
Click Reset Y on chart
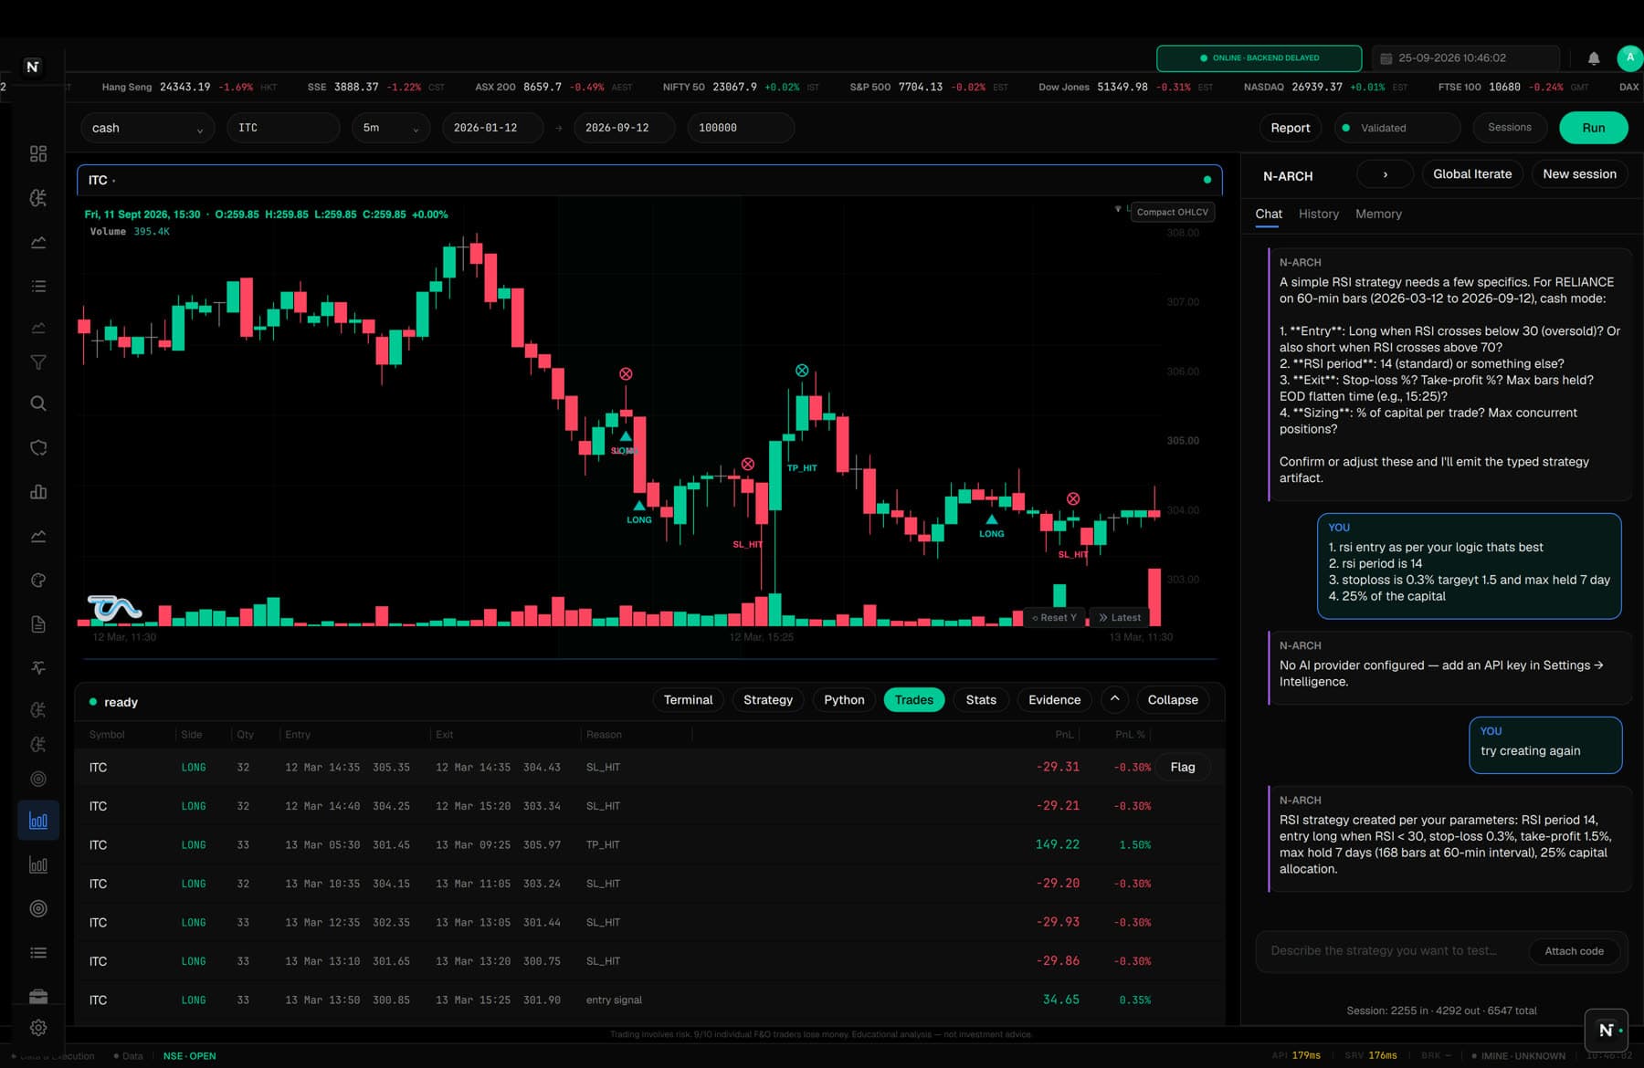coord(1054,618)
